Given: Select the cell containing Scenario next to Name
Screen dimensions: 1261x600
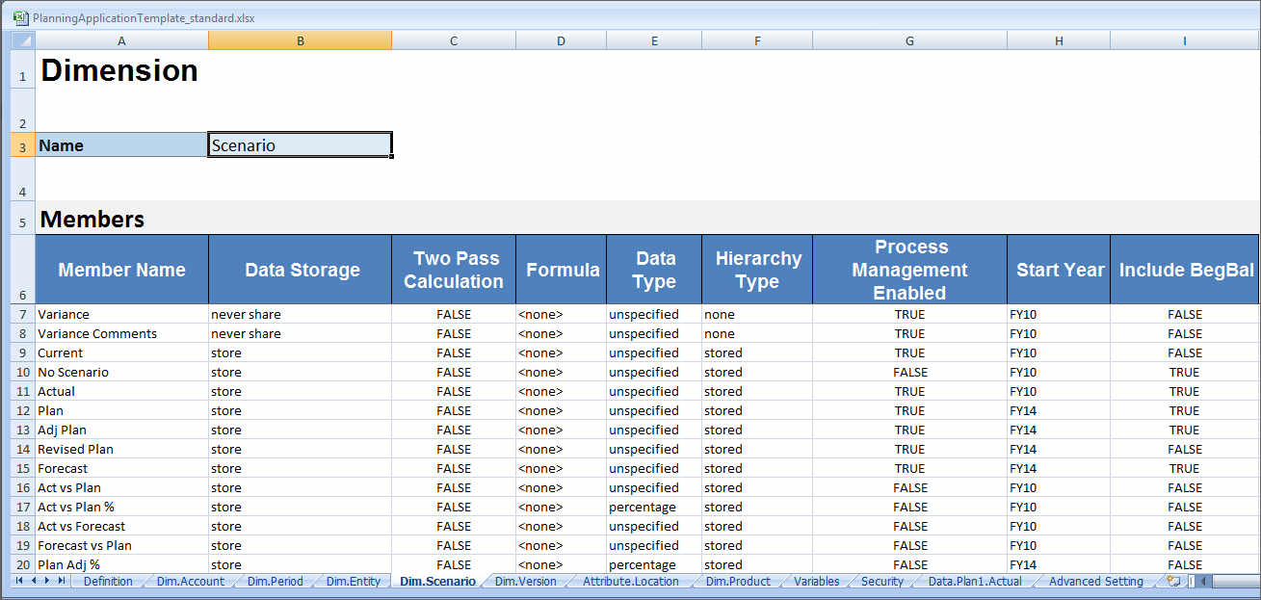Looking at the screenshot, I should click(x=299, y=144).
